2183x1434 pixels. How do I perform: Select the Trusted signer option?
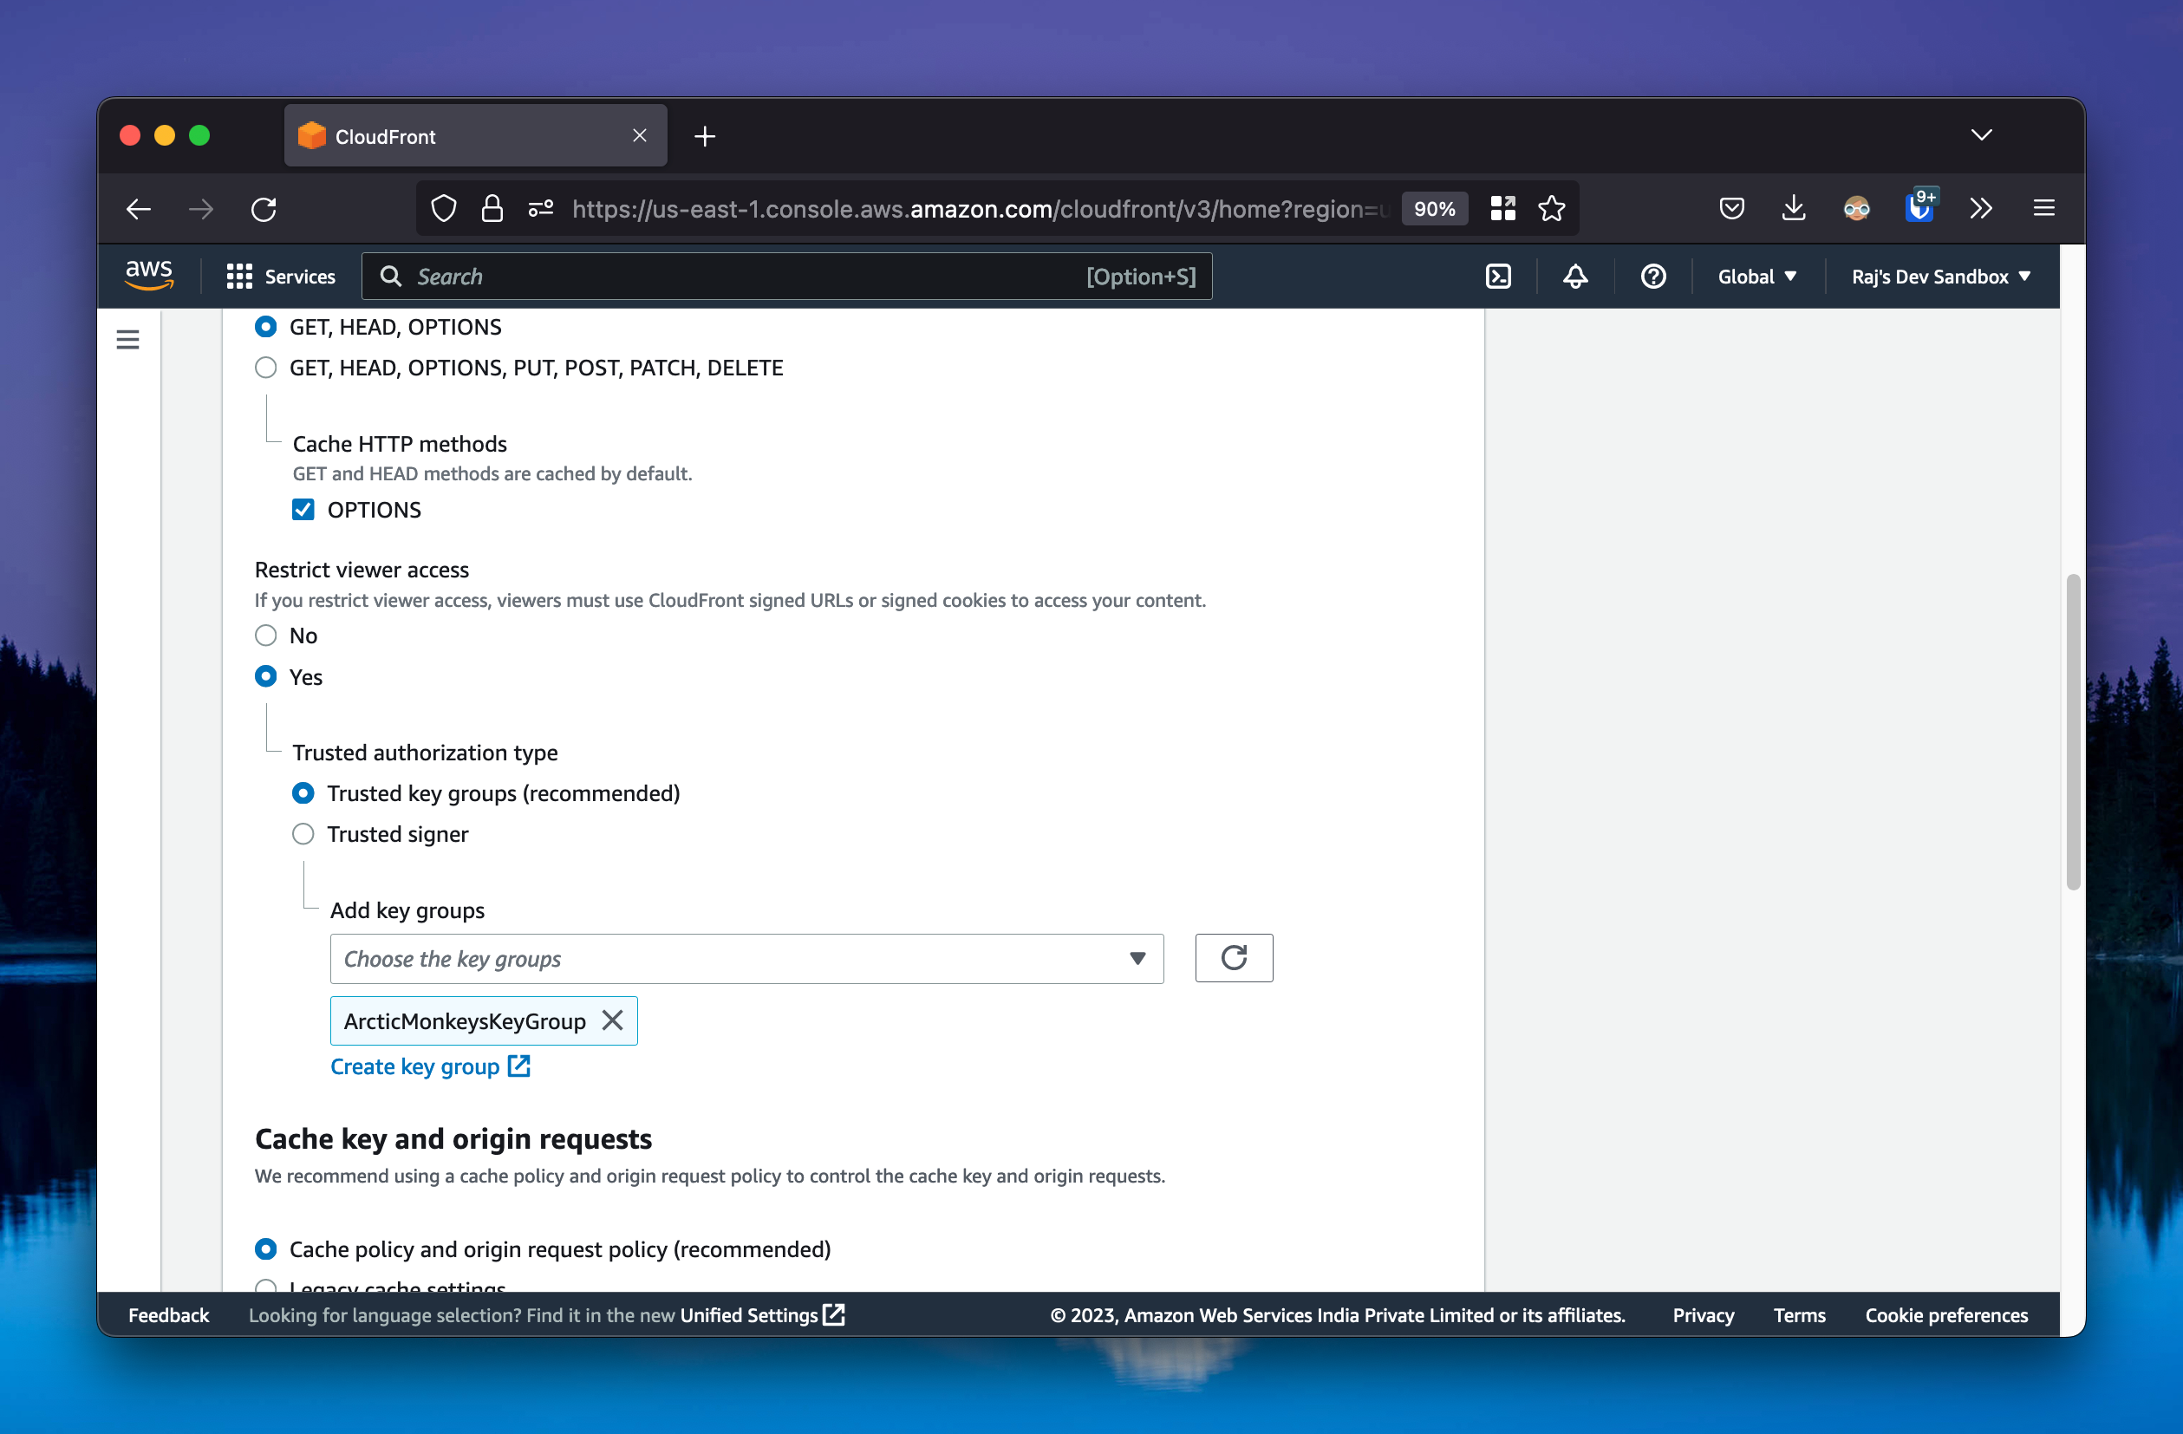pyautogui.click(x=303, y=834)
